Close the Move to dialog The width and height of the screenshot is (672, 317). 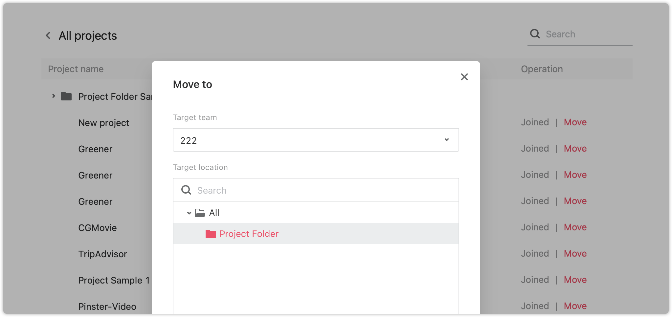[464, 77]
